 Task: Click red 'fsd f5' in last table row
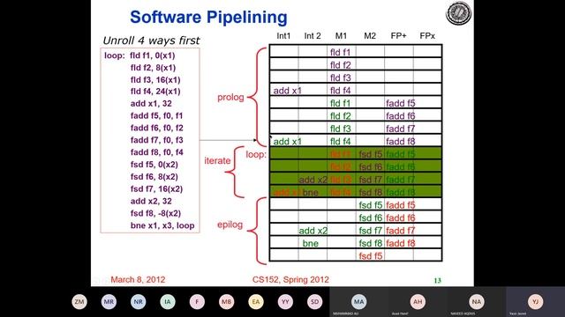(371, 256)
